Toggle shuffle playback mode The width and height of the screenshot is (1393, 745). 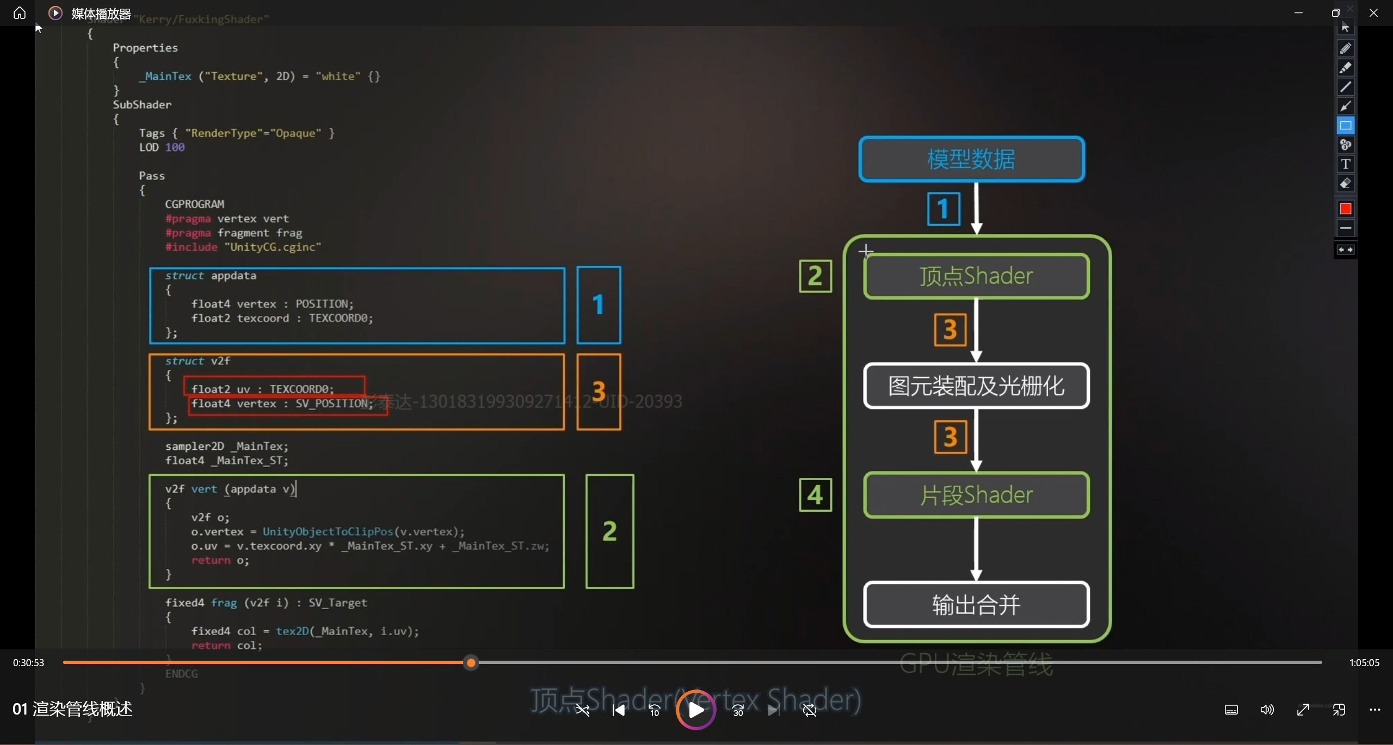tap(583, 710)
